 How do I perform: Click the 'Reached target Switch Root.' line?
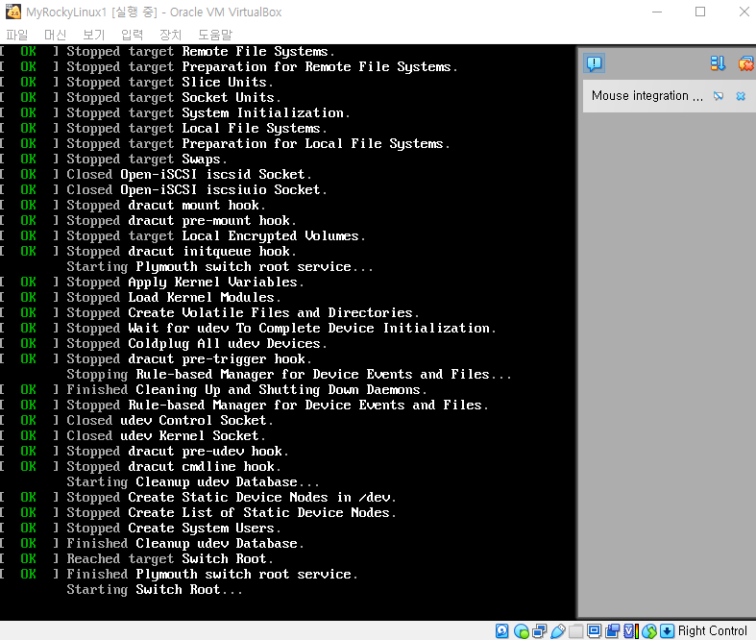point(170,559)
